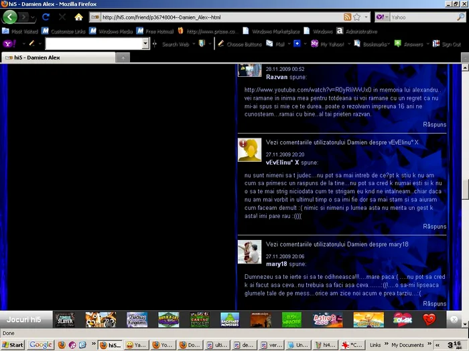Click the RSS feed icon in address bar
The height and width of the screenshot is (351, 469).
(347, 17)
